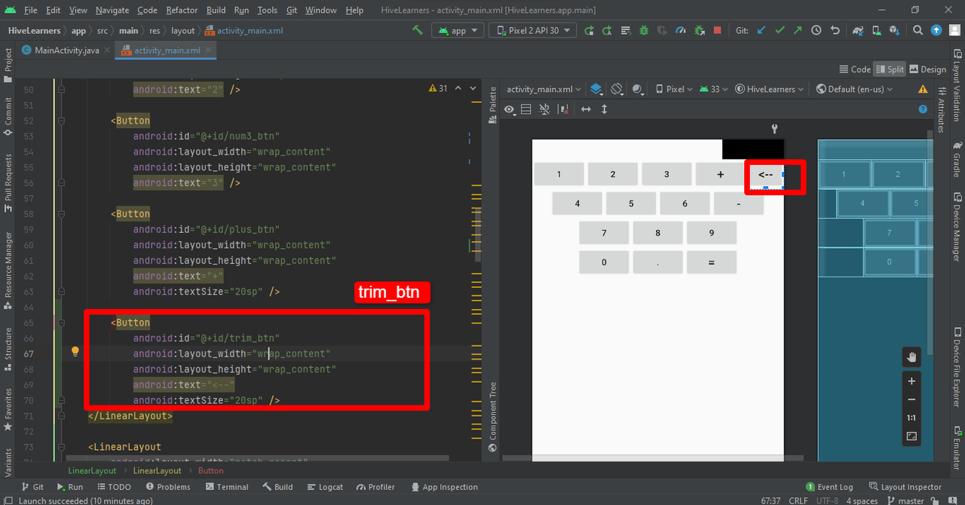Open the app run configuration dropdown
The height and width of the screenshot is (505, 965).
pyautogui.click(x=458, y=31)
